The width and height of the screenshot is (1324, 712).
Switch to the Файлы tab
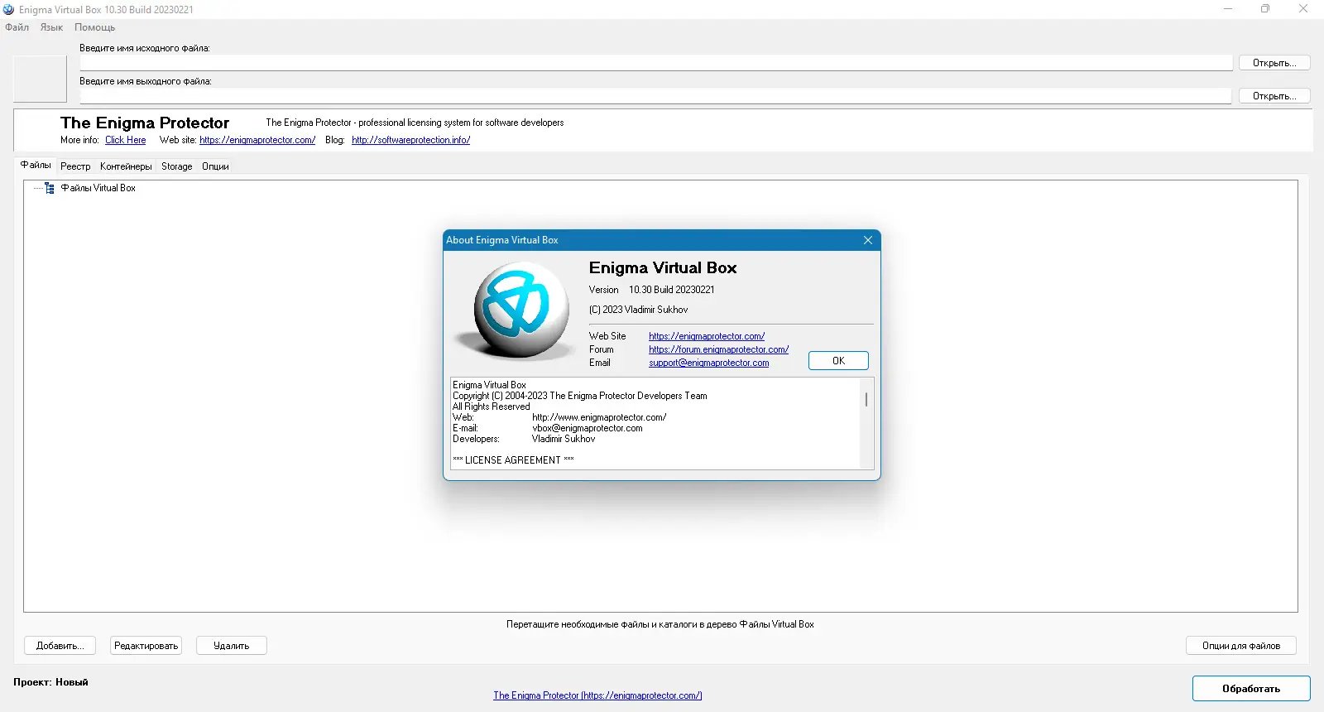[x=36, y=166]
